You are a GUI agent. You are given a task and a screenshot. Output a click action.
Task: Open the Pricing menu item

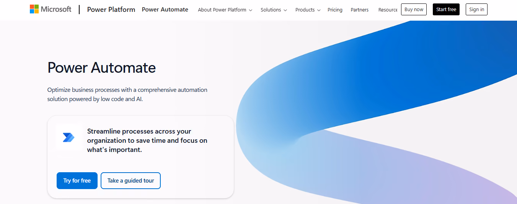(x=335, y=10)
